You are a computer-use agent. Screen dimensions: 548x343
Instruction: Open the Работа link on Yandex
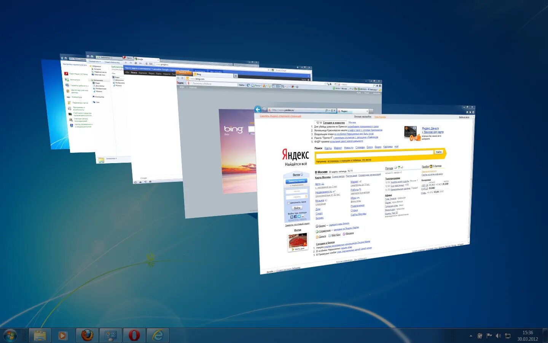[355, 190]
